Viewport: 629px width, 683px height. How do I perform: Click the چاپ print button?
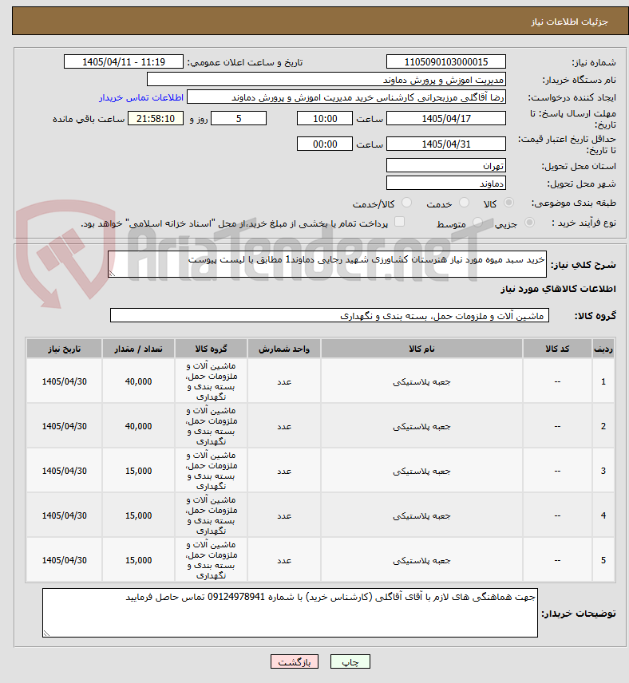[x=350, y=661]
